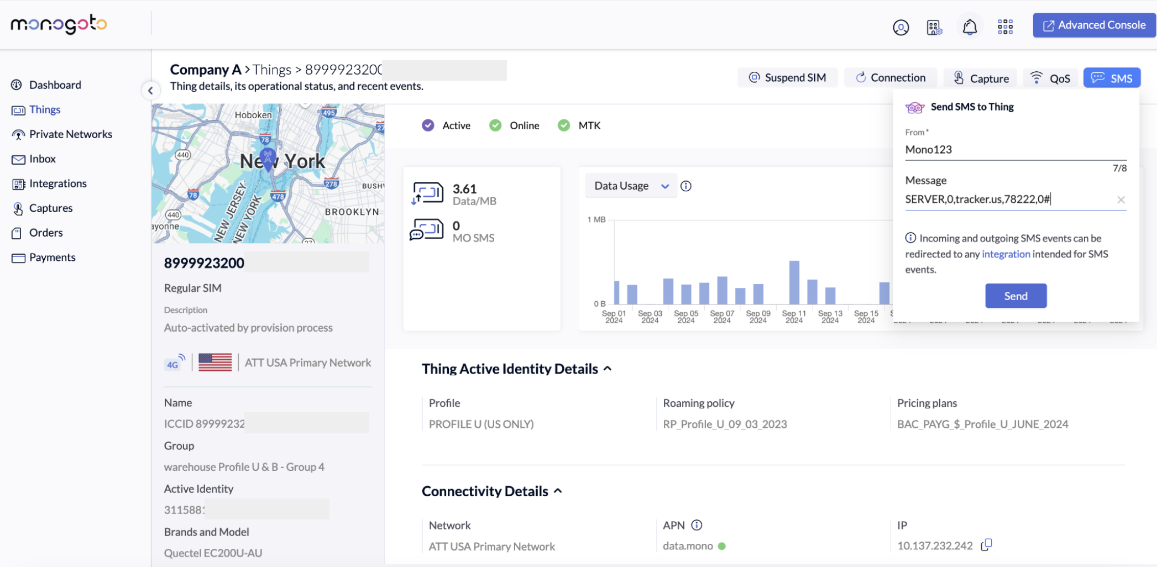This screenshot has width=1162, height=567.
Task: Click the organization building icon in header
Action: pos(934,27)
